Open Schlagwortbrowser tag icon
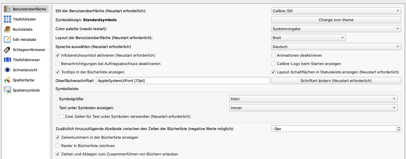Image resolution: width=406 pixels, height=159 pixels. (x=7, y=50)
